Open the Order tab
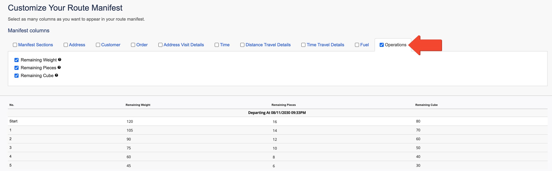This screenshot has height=171, width=552. click(x=142, y=45)
